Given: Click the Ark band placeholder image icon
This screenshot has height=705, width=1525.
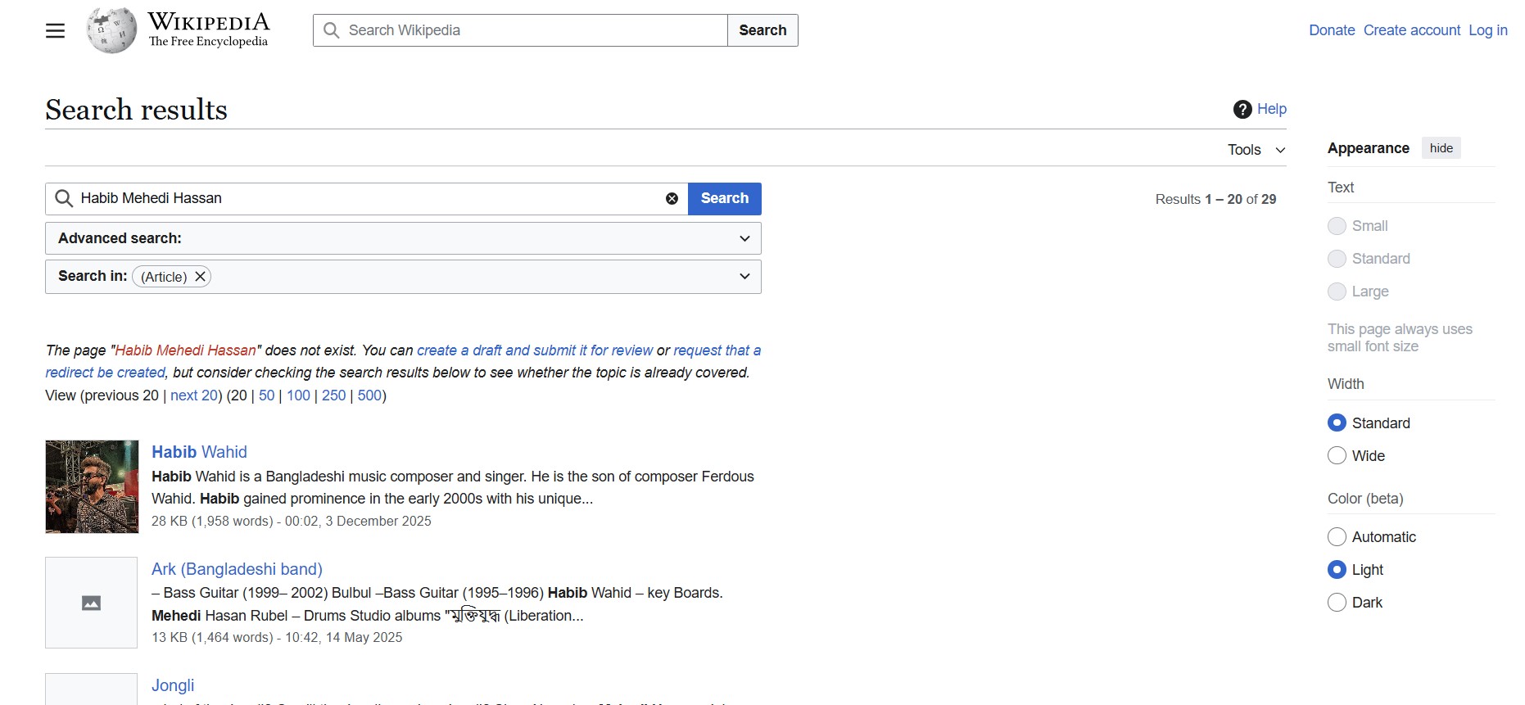Looking at the screenshot, I should tap(92, 603).
